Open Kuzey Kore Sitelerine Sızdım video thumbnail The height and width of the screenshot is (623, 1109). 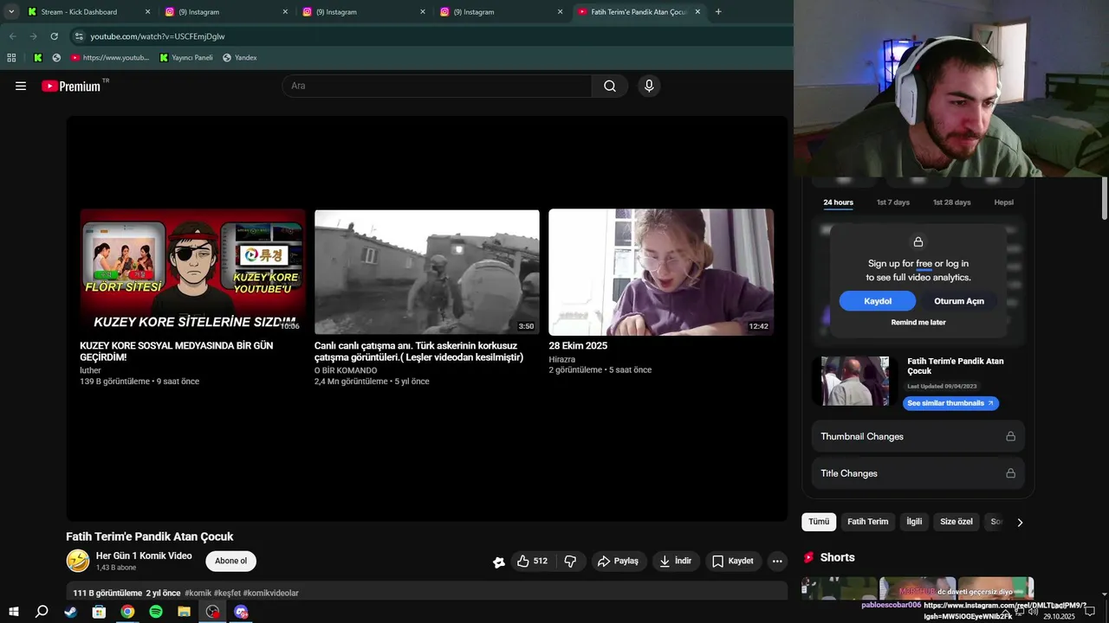point(192,272)
